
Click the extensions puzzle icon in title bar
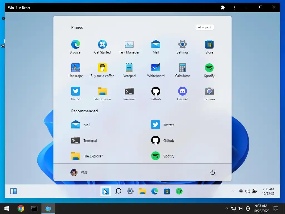(x=223, y=8)
